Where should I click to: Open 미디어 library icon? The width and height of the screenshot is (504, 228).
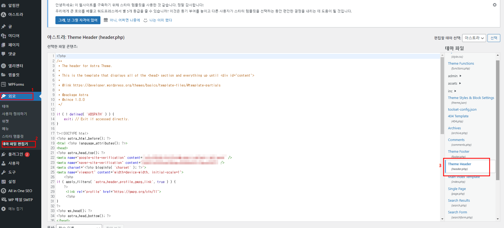3,36
